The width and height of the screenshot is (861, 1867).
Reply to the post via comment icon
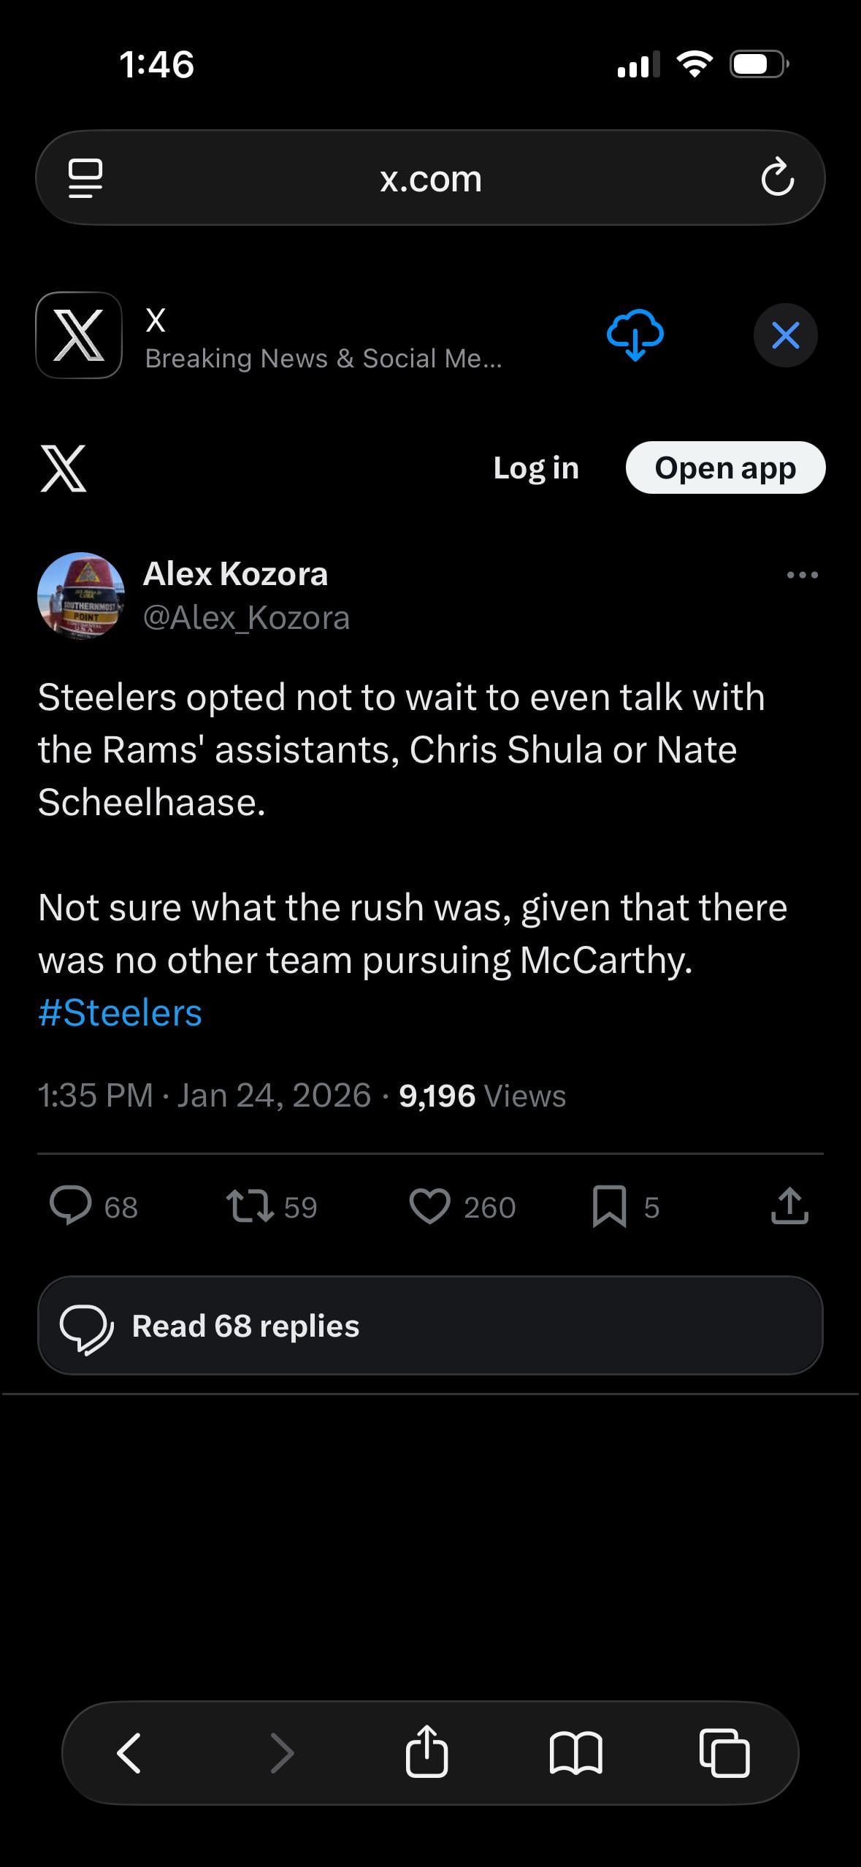coord(71,1206)
